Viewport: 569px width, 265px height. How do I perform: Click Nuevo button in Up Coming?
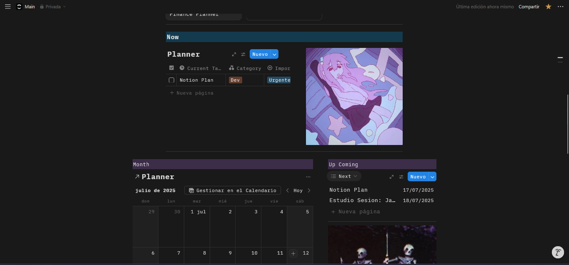pyautogui.click(x=418, y=177)
